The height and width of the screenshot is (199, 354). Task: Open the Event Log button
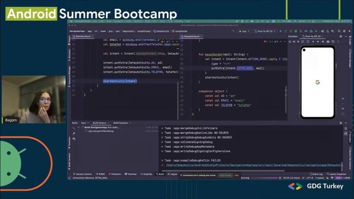click(316, 174)
